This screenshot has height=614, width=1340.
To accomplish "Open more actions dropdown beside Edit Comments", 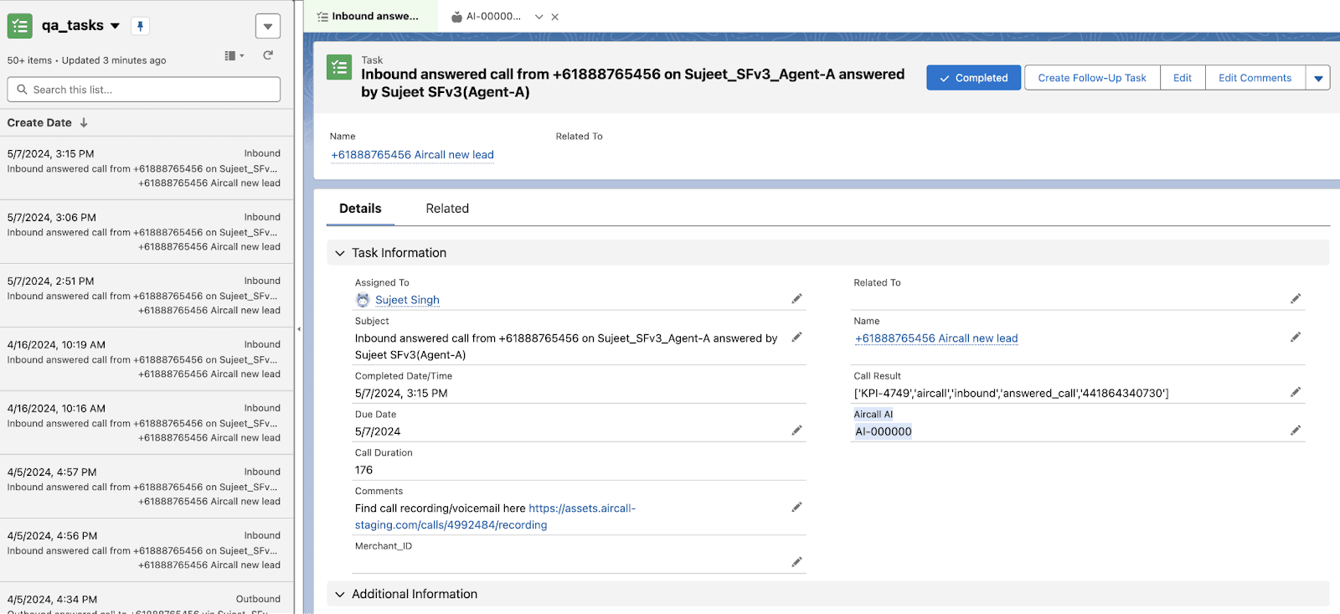I will pos(1317,78).
